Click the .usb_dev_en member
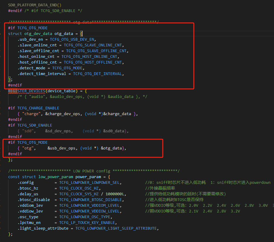 [x=30, y=39]
